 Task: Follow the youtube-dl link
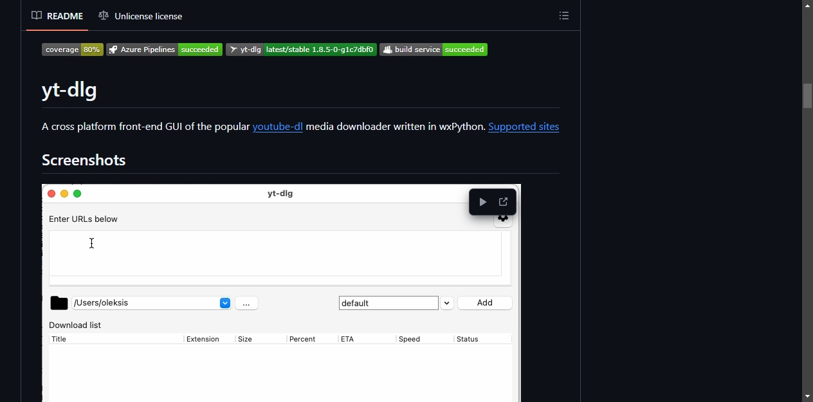click(x=278, y=127)
